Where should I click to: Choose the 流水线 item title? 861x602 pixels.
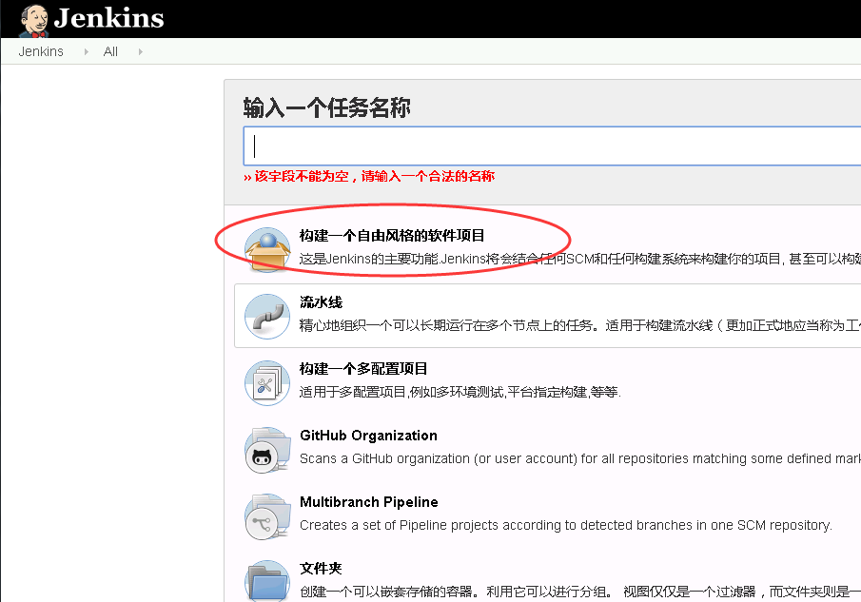click(322, 302)
